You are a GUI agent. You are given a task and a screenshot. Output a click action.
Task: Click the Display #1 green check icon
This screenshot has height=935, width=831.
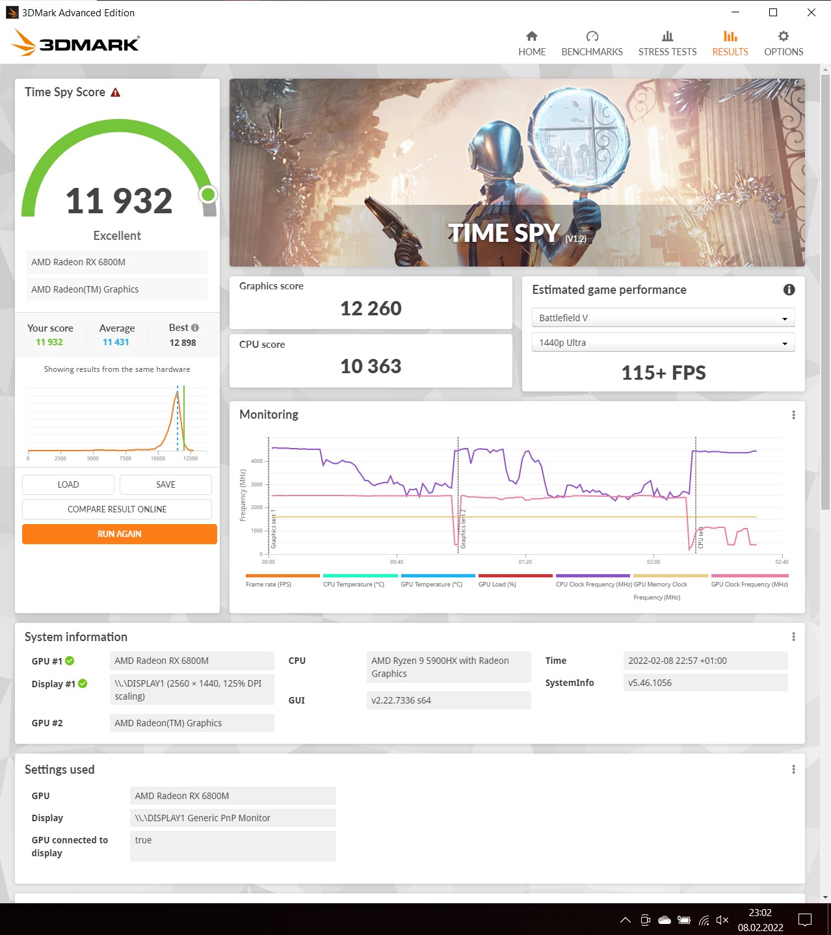(x=83, y=683)
